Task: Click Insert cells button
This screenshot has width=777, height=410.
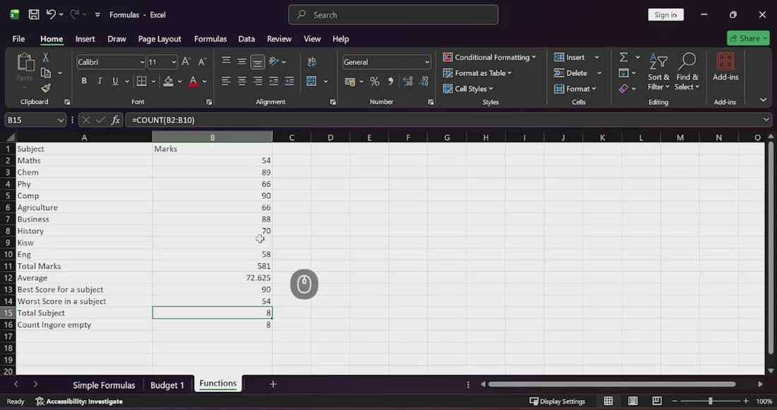Action: [570, 57]
